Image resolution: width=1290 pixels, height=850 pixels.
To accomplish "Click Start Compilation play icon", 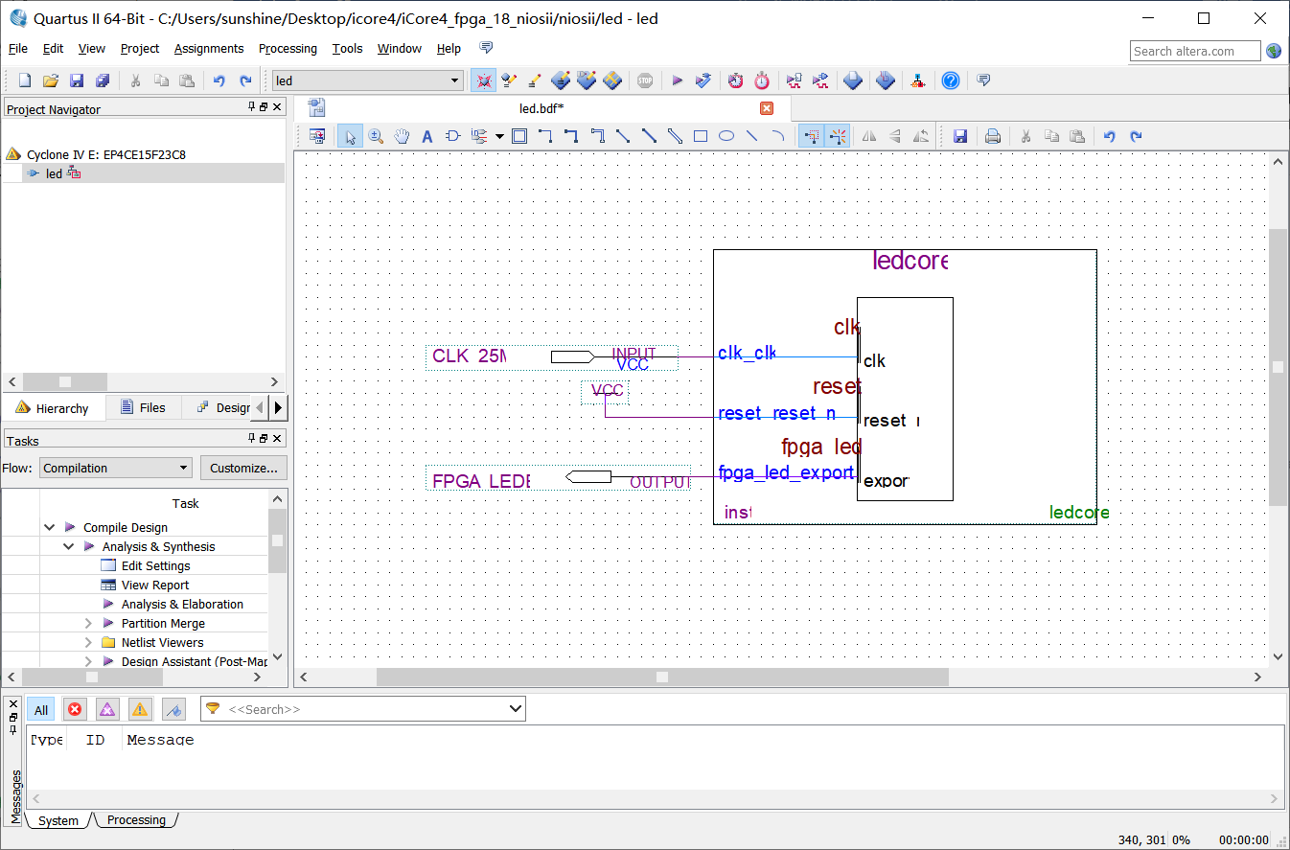I will point(677,80).
